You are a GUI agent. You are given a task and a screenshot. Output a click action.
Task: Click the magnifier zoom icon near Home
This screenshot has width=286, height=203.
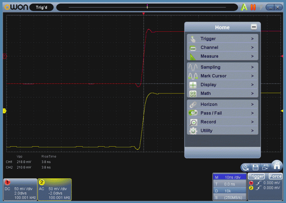[246, 167]
